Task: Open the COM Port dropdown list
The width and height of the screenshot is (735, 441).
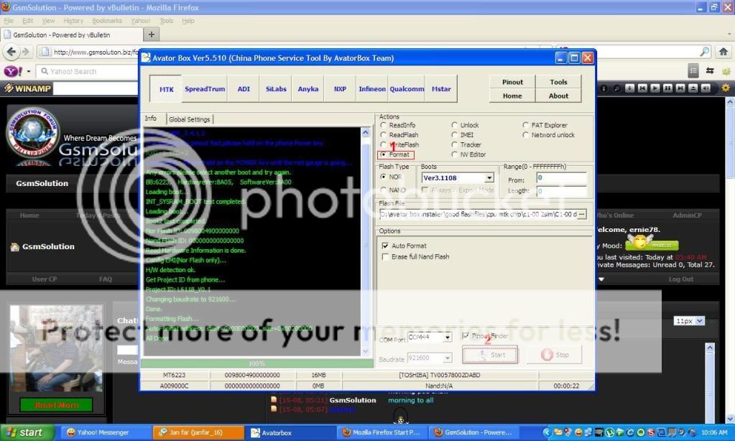Action: tap(447, 337)
